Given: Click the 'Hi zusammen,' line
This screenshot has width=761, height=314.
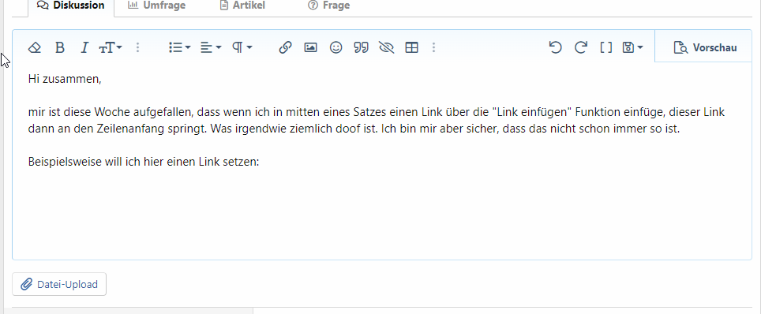Looking at the screenshot, I should pyautogui.click(x=65, y=79).
